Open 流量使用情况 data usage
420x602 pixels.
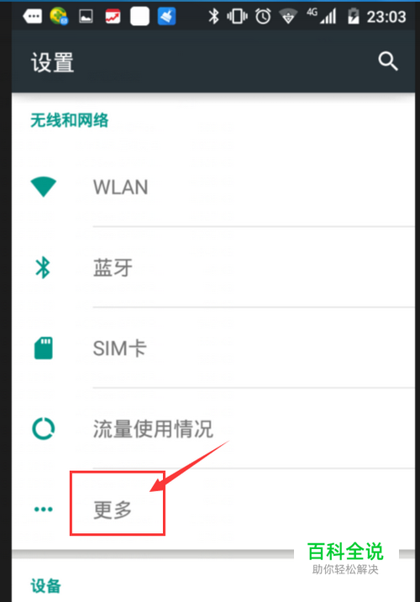coord(213,428)
